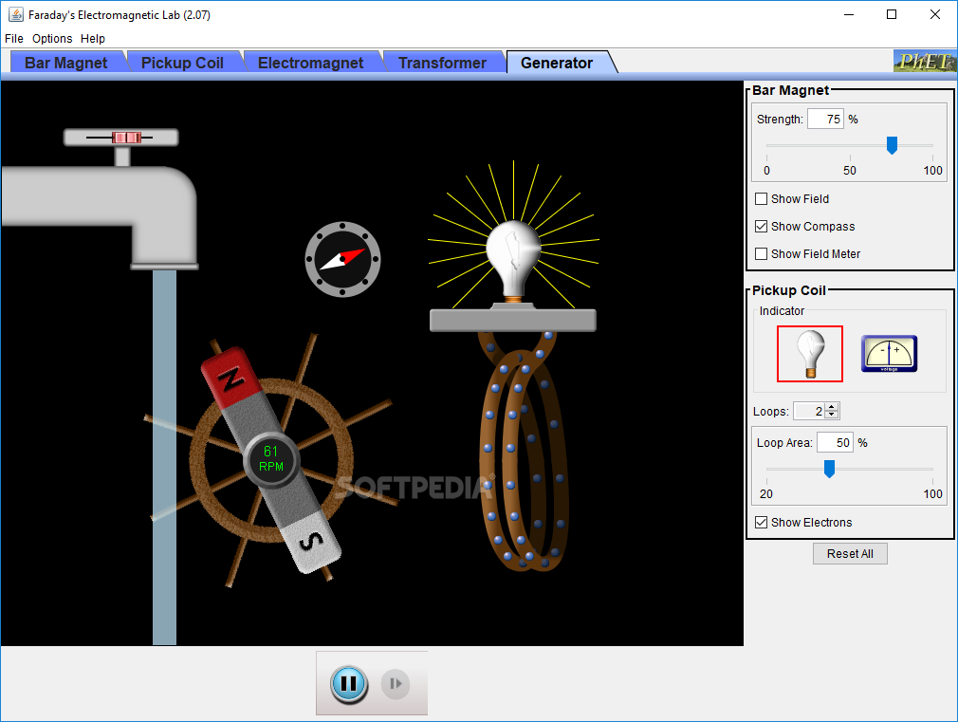
Task: Select the voltmeter indicator
Action: [889, 353]
